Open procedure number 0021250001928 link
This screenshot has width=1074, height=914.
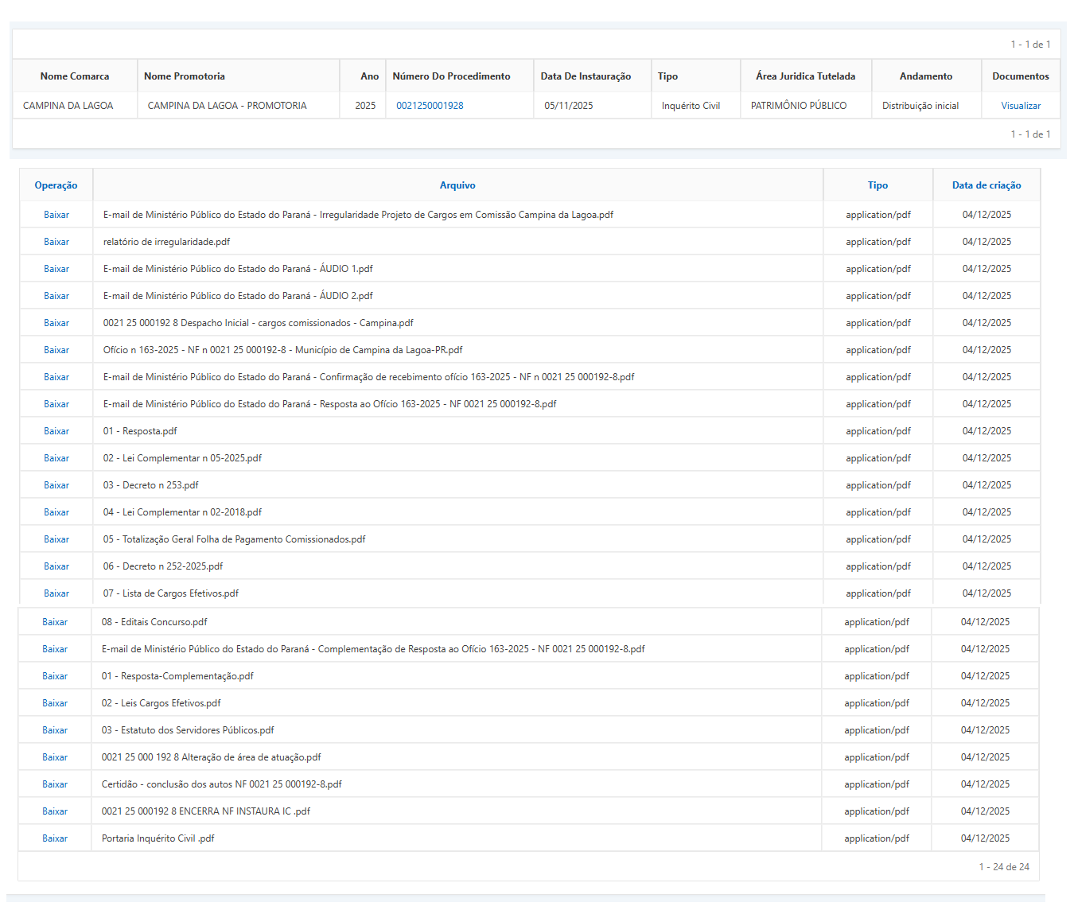coord(430,106)
